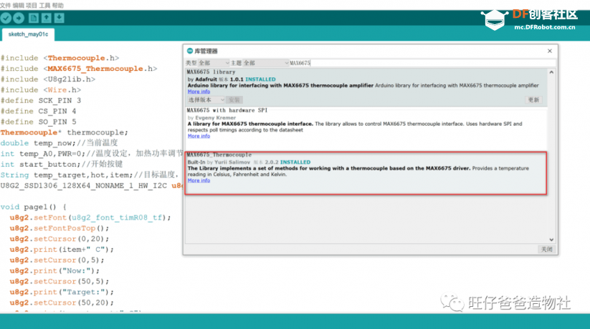
Task: Click the 更新 update button
Action: (x=533, y=99)
